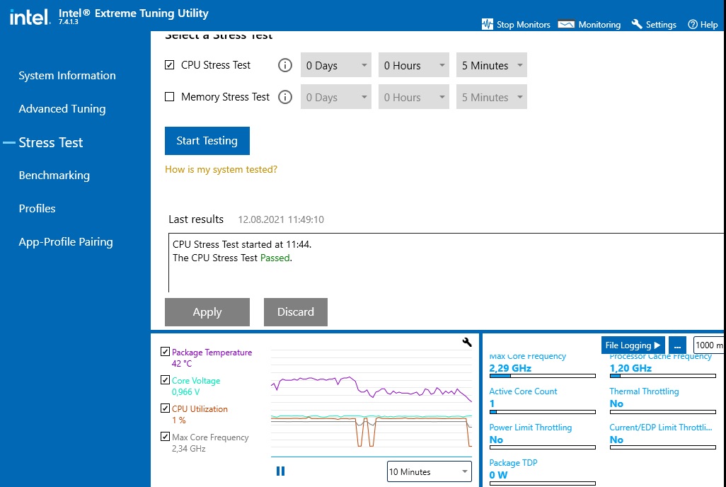Click the version number 7.4.1.3
The image size is (726, 487).
[x=68, y=22]
